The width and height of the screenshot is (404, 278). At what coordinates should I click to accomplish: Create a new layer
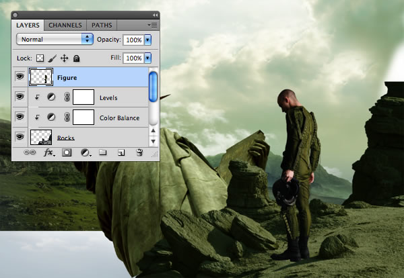[x=121, y=153]
